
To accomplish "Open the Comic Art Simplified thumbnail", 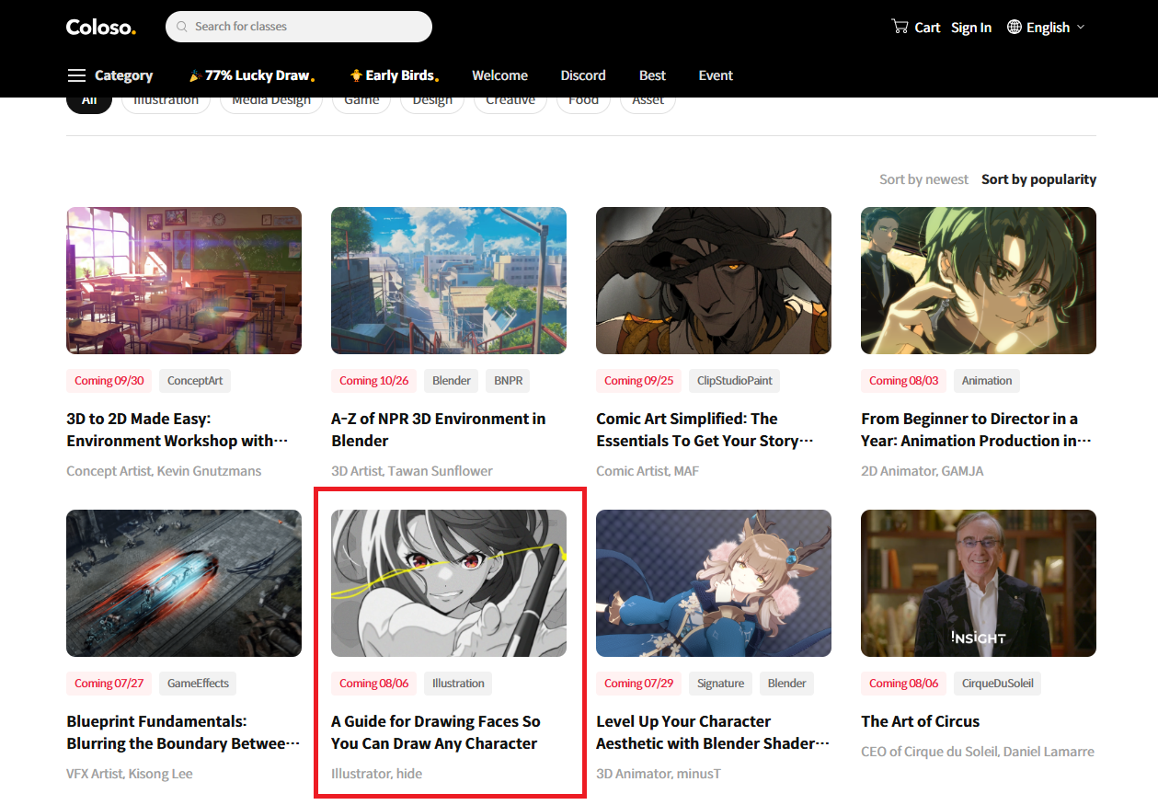I will (x=714, y=281).
